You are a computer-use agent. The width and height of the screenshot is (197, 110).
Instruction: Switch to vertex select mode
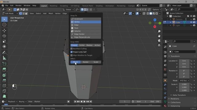pyautogui.click(x=21, y=13)
